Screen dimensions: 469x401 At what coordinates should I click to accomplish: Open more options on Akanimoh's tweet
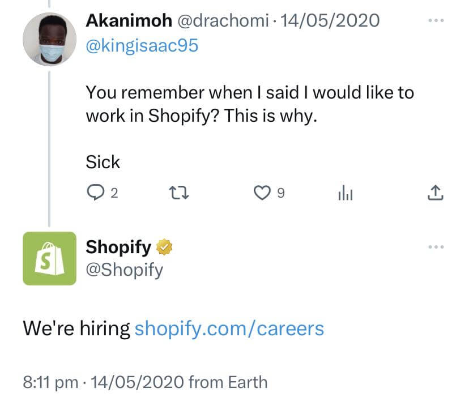tap(436, 21)
